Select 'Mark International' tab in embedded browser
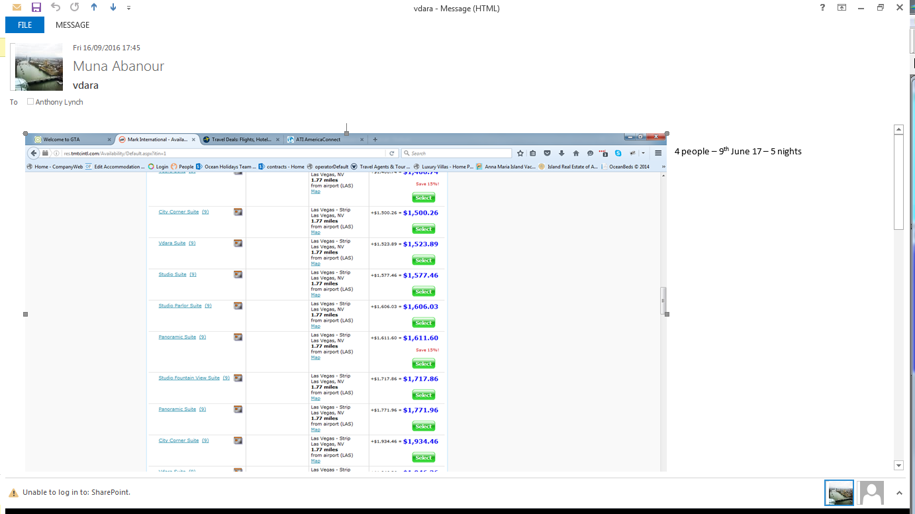The height and width of the screenshot is (514, 915). [x=158, y=140]
